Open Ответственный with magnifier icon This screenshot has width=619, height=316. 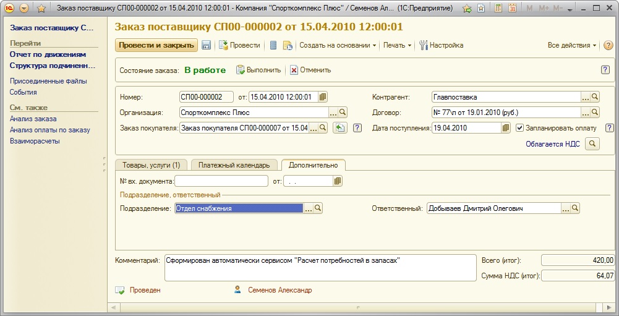(x=575, y=208)
